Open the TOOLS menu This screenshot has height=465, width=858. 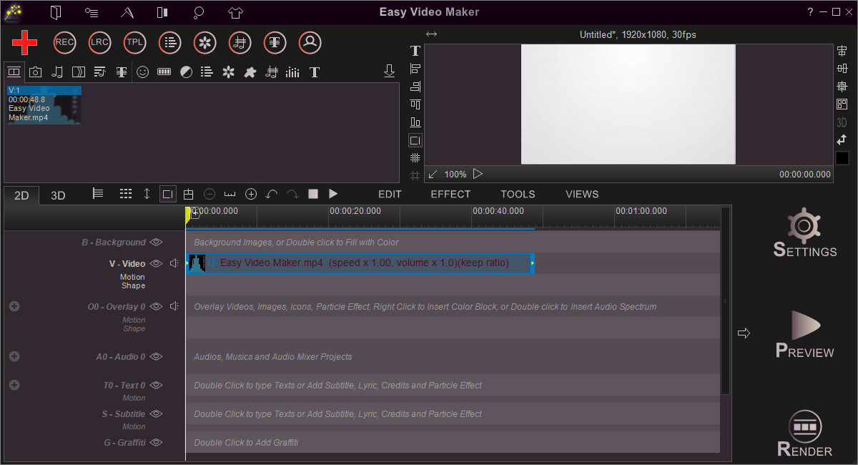tap(518, 194)
